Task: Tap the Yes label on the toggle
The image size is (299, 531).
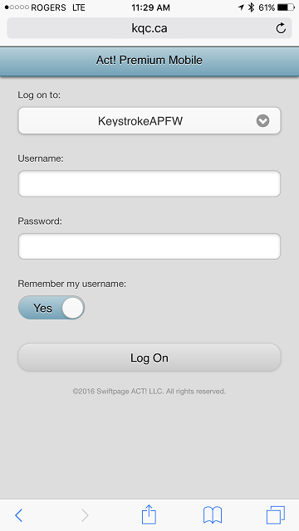Action: pos(42,308)
